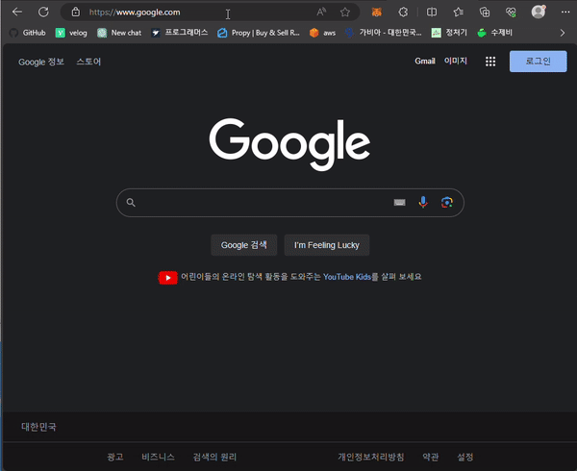Open the Propy Buy & Sell bookmark
The height and width of the screenshot is (471, 577).
tap(259, 33)
